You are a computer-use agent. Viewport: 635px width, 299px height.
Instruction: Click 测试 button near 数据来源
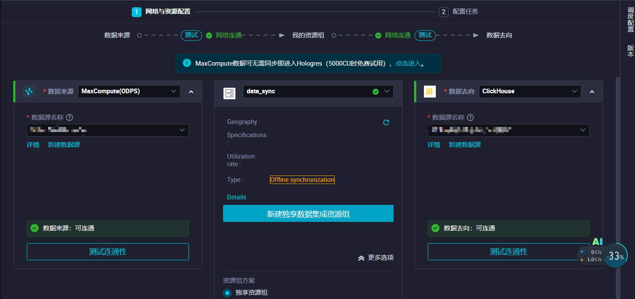coord(191,35)
